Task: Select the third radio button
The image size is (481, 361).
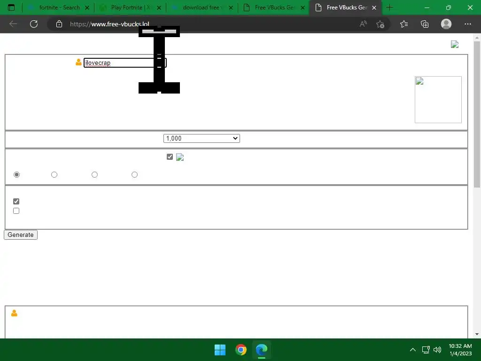Action: [x=94, y=175]
